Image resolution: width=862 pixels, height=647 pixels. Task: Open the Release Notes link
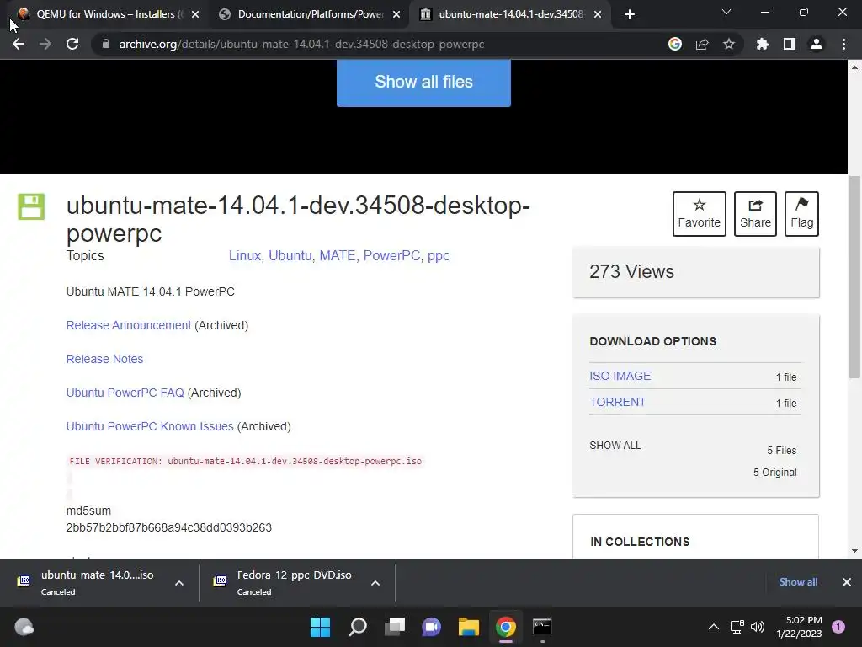click(x=104, y=359)
